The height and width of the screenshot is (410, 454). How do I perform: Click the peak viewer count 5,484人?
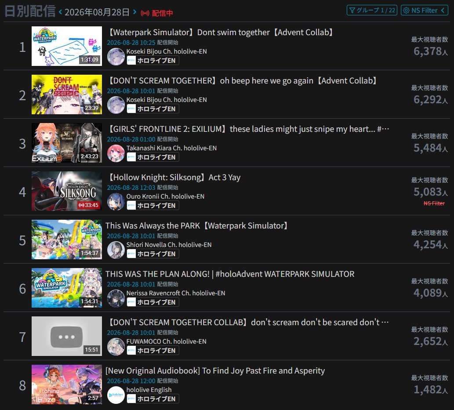pos(431,148)
